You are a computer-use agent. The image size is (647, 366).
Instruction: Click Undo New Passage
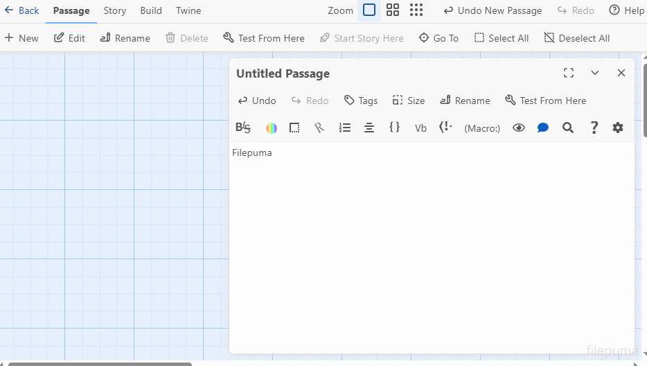493,10
